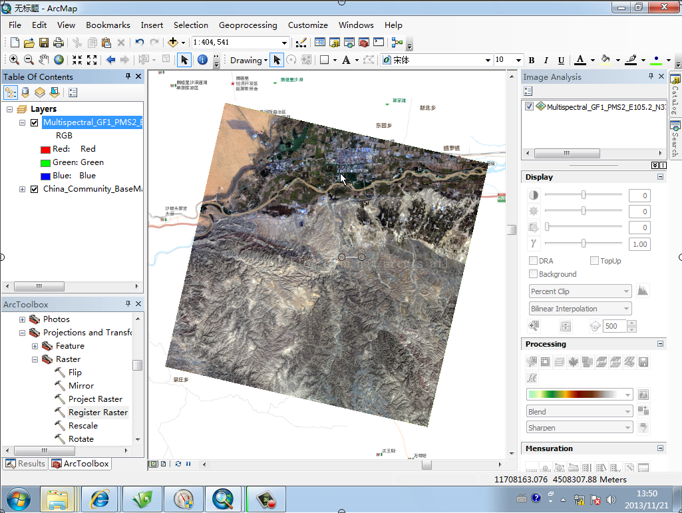Open the Drawing menu button
The width and height of the screenshot is (682, 513).
coord(248,60)
